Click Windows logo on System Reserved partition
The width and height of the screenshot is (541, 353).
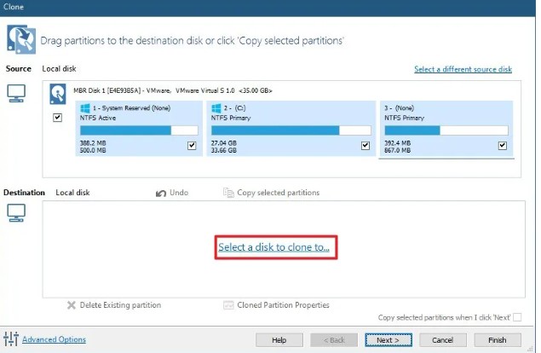coord(85,108)
